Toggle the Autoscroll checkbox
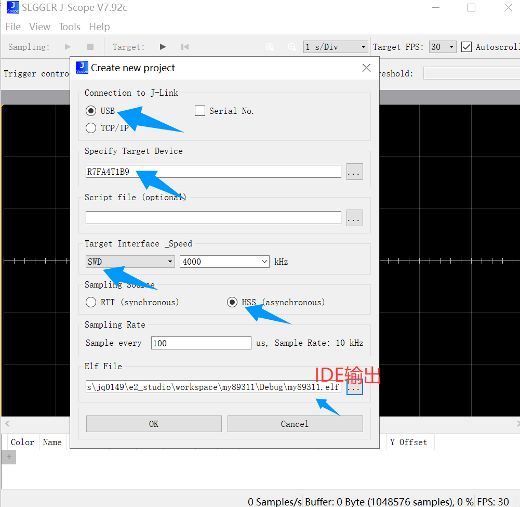 point(466,47)
